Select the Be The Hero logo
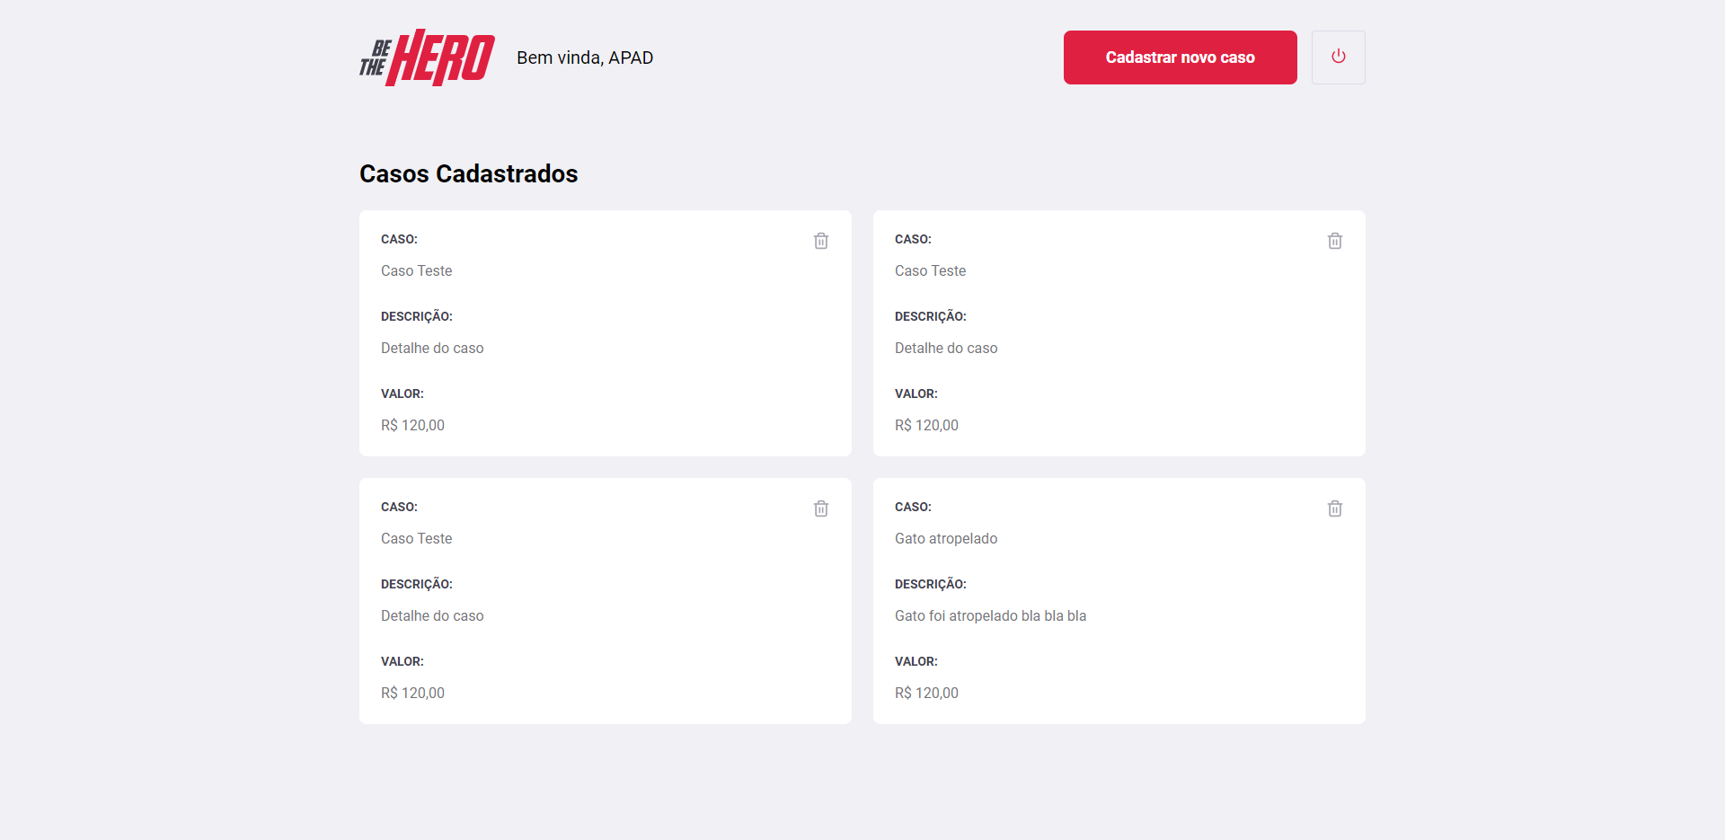The height and width of the screenshot is (840, 1725). [426, 57]
